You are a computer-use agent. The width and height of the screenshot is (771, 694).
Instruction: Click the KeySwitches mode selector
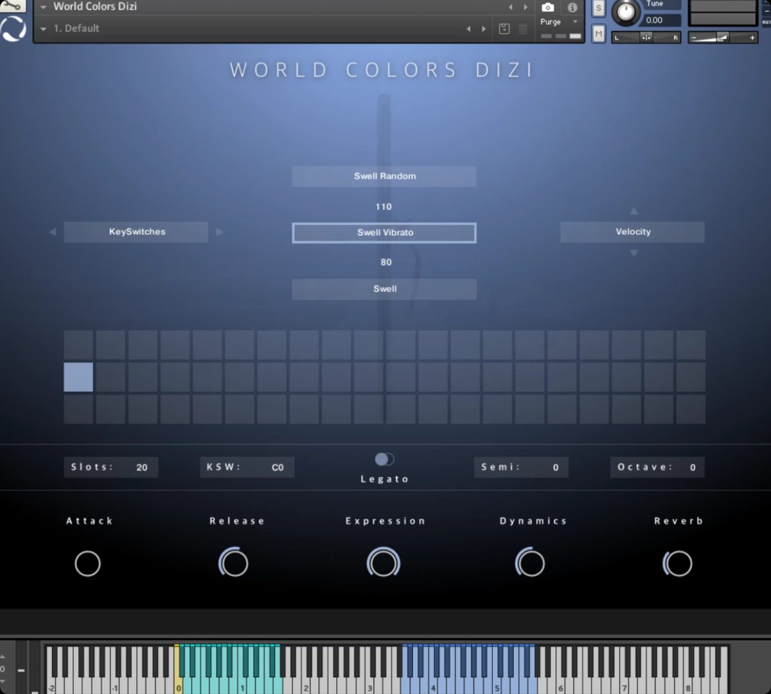pyautogui.click(x=136, y=232)
